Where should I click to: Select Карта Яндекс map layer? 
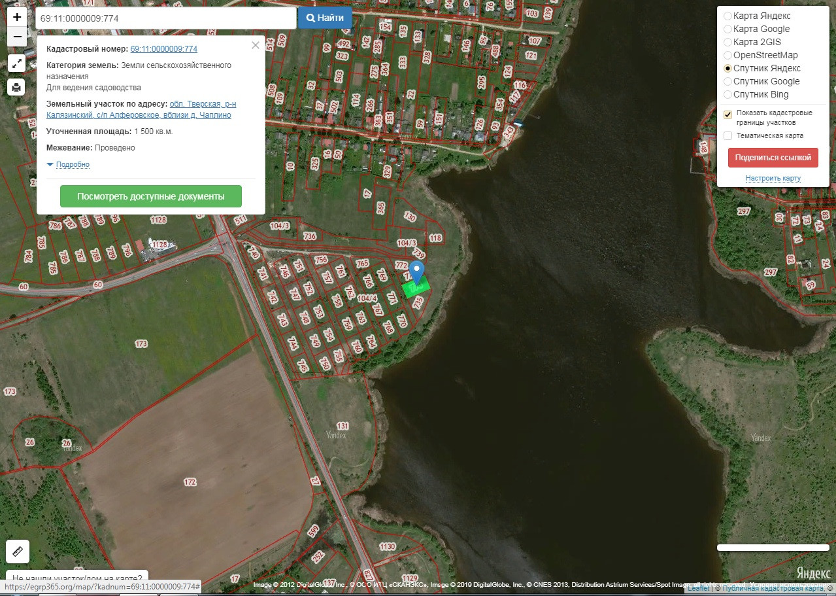coord(727,16)
